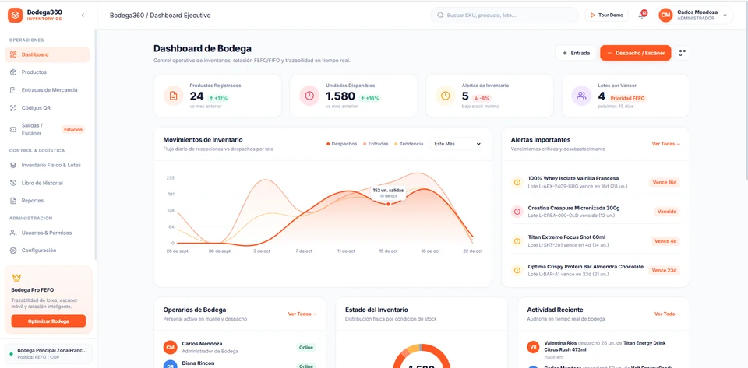Viewport: 748px width, 368px height.
Task: Click Diana Rincón operator name
Action: [x=198, y=363]
